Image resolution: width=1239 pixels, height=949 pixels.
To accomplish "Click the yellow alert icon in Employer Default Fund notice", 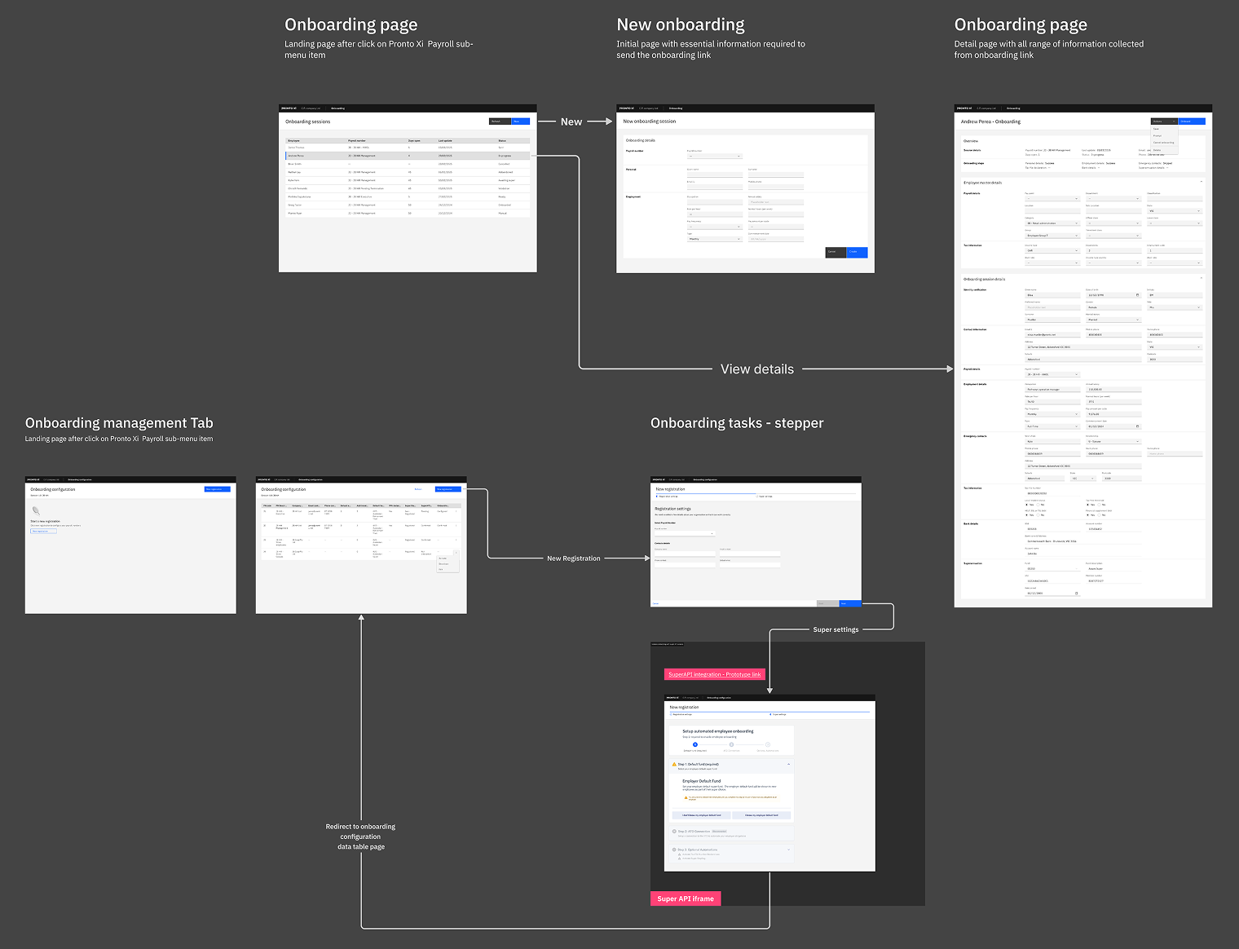I will click(686, 797).
